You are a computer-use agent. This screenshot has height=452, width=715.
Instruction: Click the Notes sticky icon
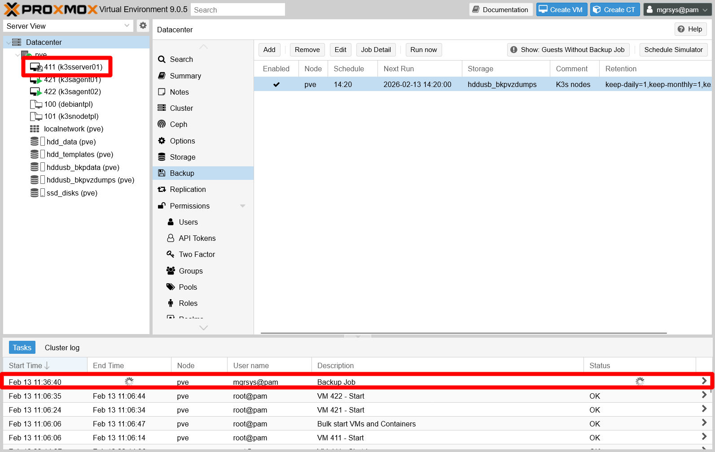tap(162, 92)
